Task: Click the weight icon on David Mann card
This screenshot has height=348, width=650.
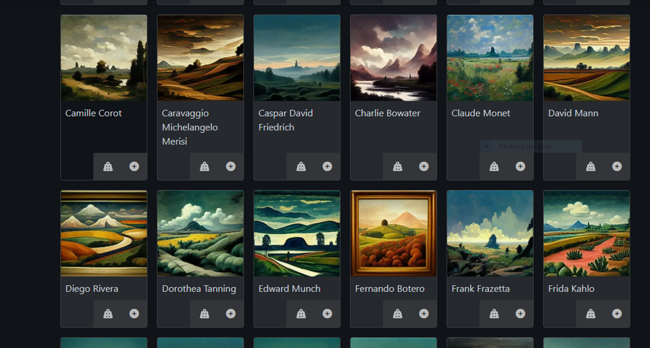Action: (x=590, y=166)
